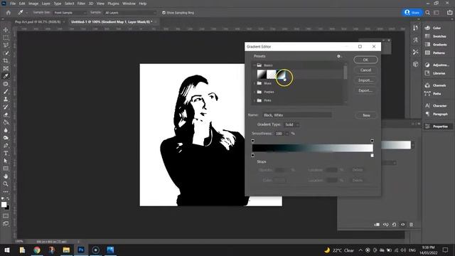455x256 pixels.
Task: Click the Export button
Action: click(x=365, y=90)
